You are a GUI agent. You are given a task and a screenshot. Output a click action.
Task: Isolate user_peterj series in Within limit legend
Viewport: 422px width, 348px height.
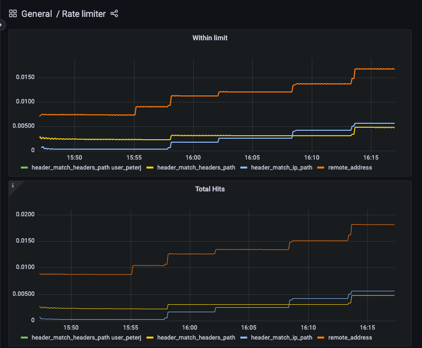click(86, 168)
